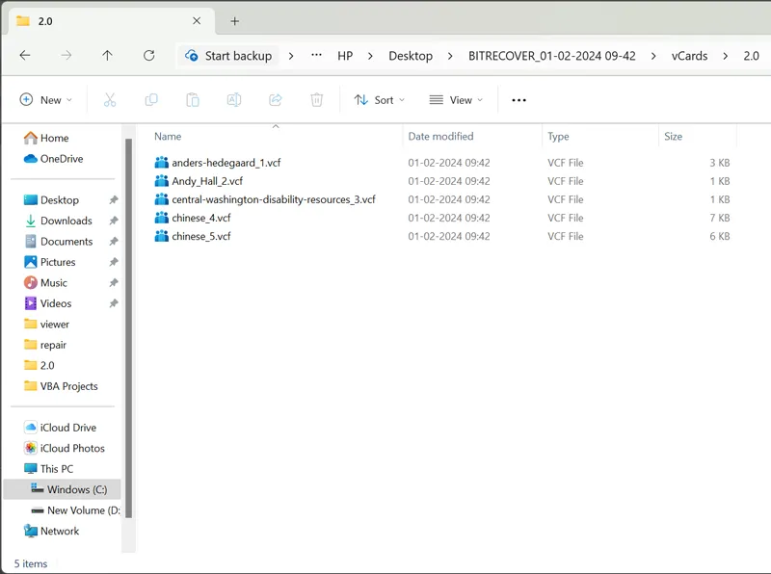Select Windows (C:) drive in sidebar
771x574 pixels.
[x=76, y=489]
